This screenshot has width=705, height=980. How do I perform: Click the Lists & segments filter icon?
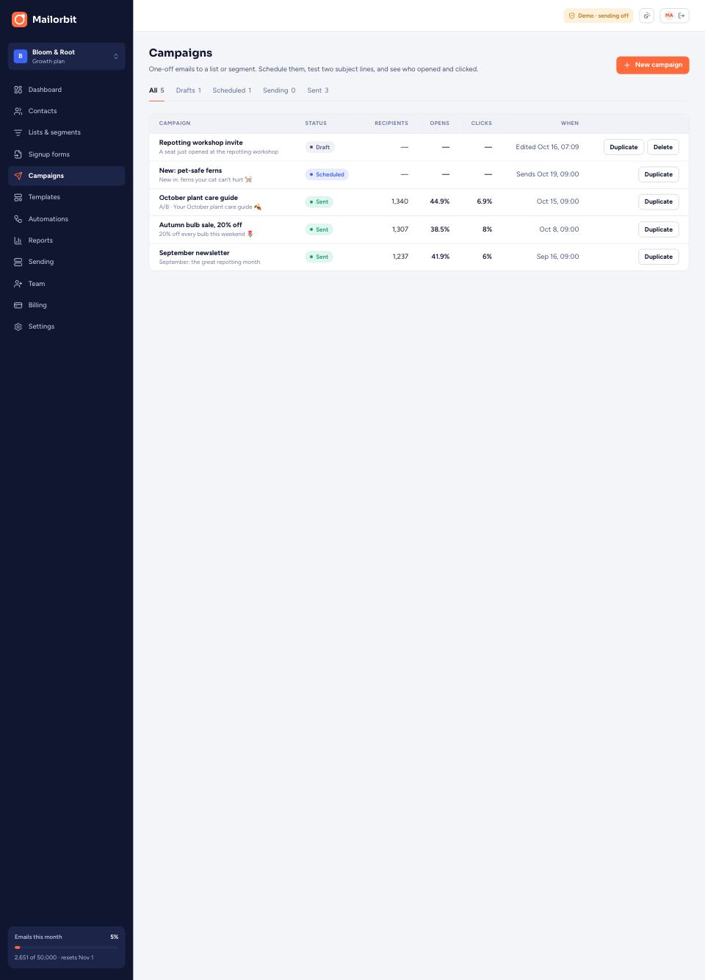tap(18, 132)
